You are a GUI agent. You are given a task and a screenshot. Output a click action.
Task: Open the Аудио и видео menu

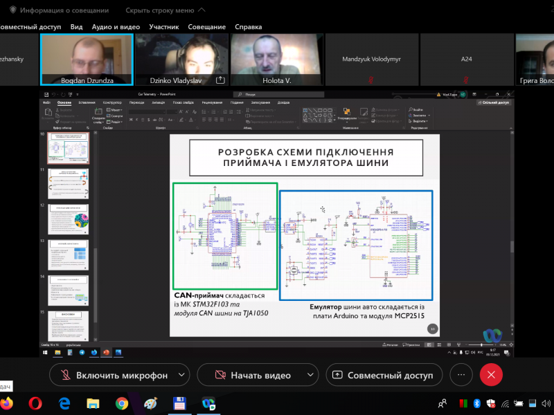116,27
